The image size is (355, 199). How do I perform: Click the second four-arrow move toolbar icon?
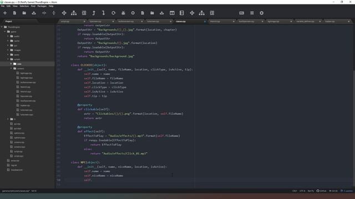click(192, 13)
